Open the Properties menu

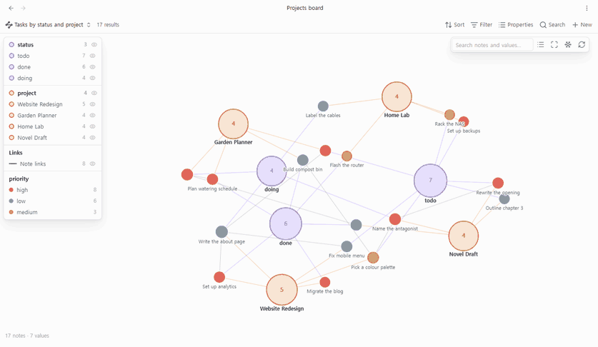pos(516,25)
